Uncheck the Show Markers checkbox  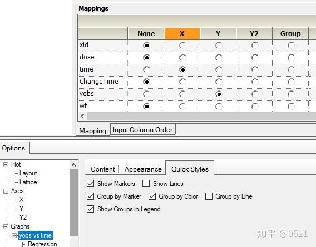(x=91, y=183)
